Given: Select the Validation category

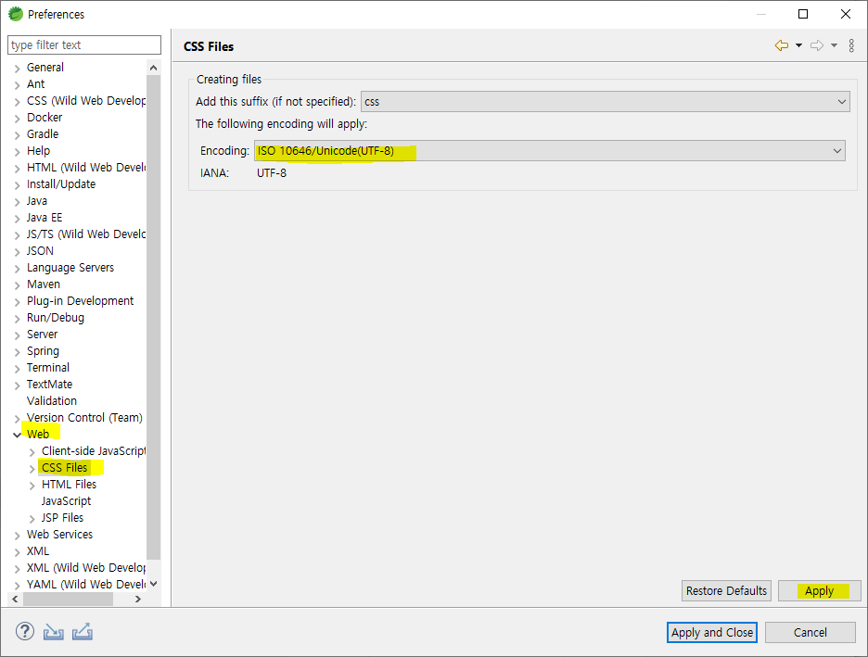Looking at the screenshot, I should coord(52,400).
